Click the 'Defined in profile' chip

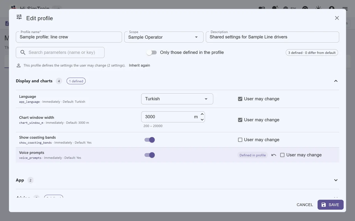click(x=253, y=155)
